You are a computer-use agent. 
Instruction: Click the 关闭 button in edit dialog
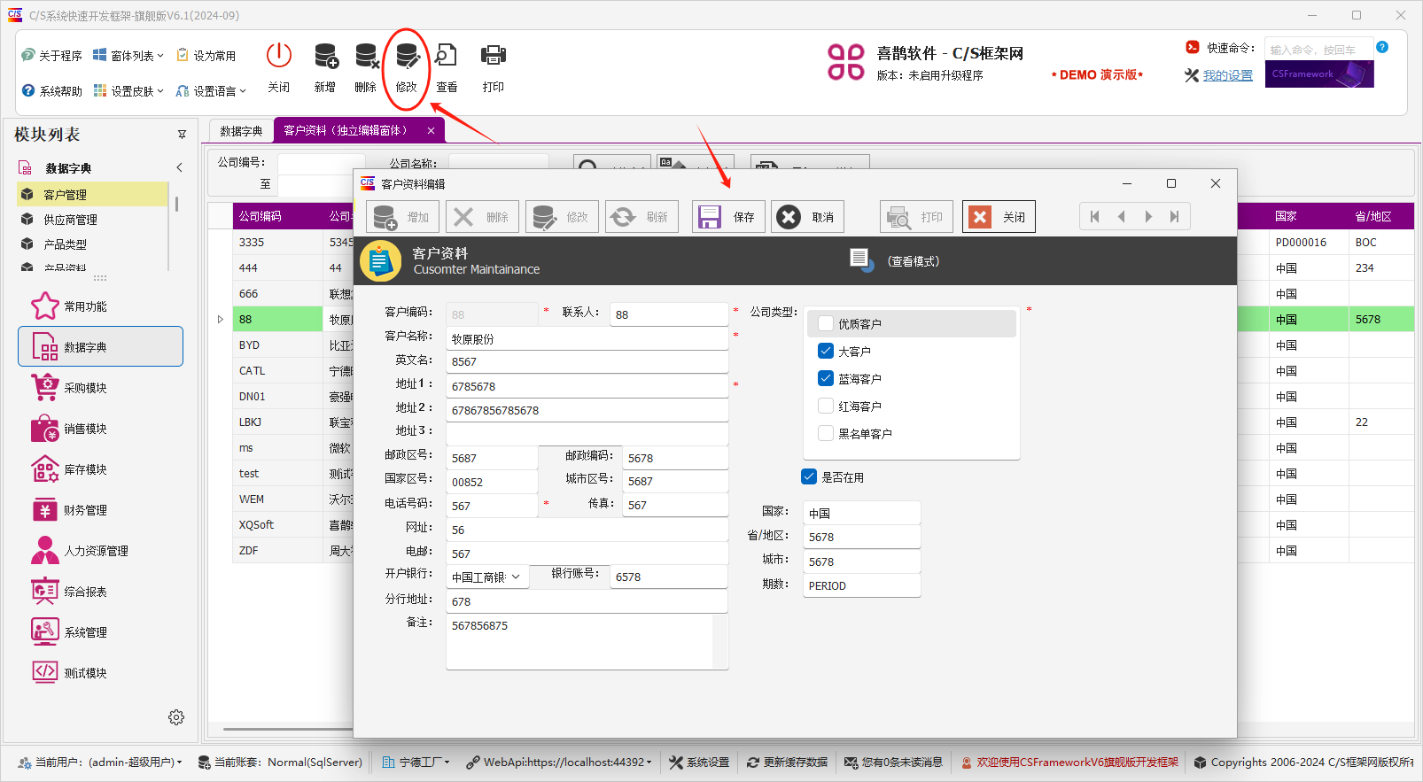pyautogui.click(x=999, y=217)
